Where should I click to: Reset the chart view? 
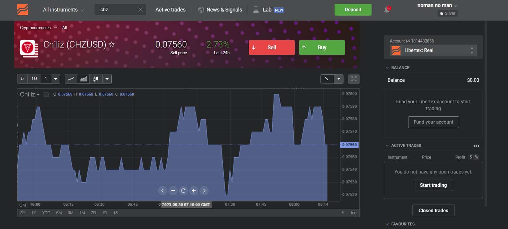coord(183,191)
